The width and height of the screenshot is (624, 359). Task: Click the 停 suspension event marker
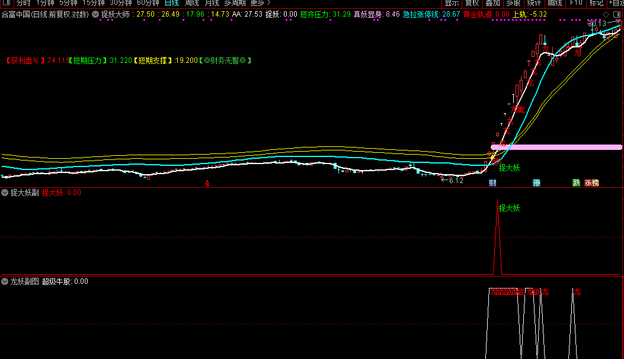click(536, 182)
